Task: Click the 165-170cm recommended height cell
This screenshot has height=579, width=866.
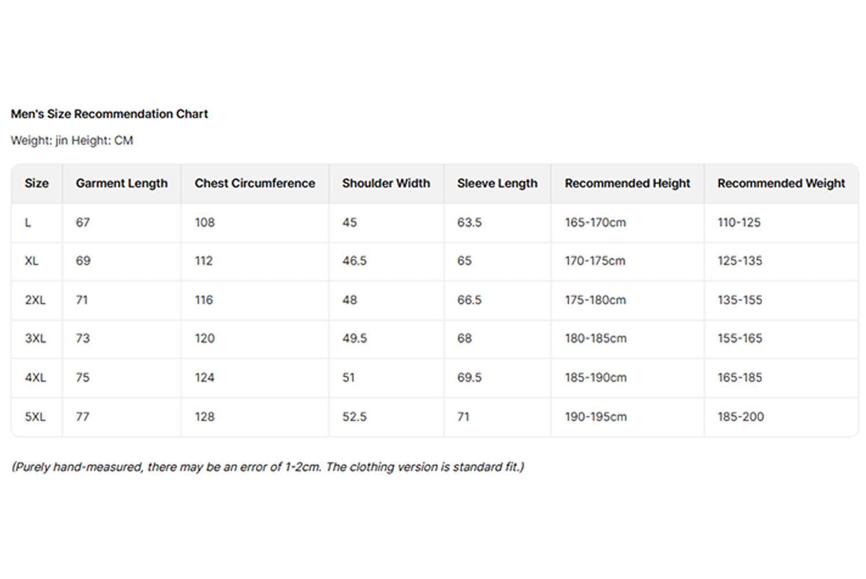Action: pos(595,223)
